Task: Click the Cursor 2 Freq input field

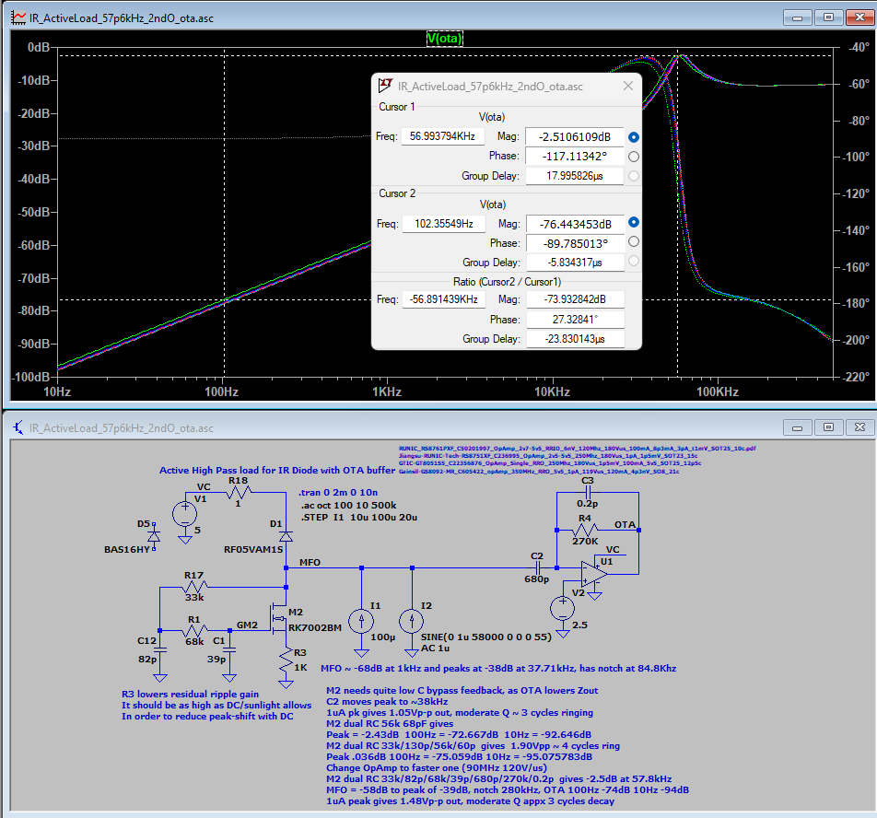Action: [442, 223]
